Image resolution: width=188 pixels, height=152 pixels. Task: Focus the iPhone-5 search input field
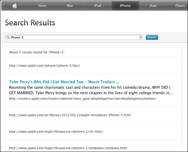(x=74, y=37)
